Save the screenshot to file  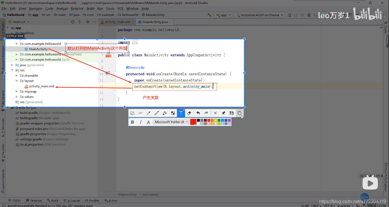[x=232, y=113]
